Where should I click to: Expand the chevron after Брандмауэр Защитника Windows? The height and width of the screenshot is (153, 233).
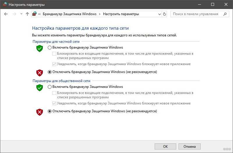click(x=100, y=14)
